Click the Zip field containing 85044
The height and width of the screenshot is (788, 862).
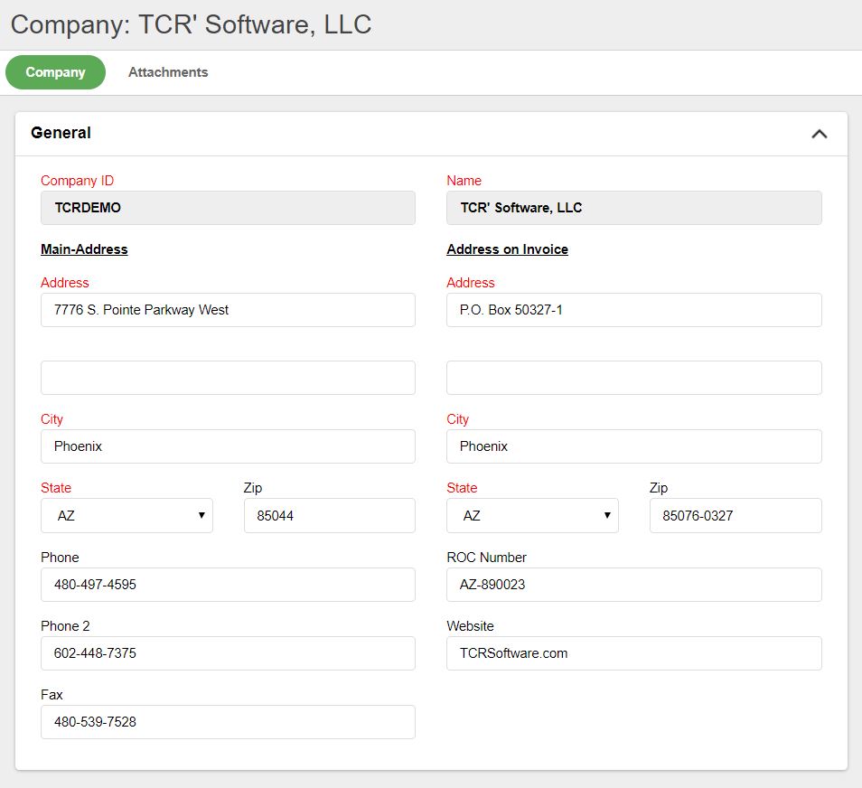point(329,516)
